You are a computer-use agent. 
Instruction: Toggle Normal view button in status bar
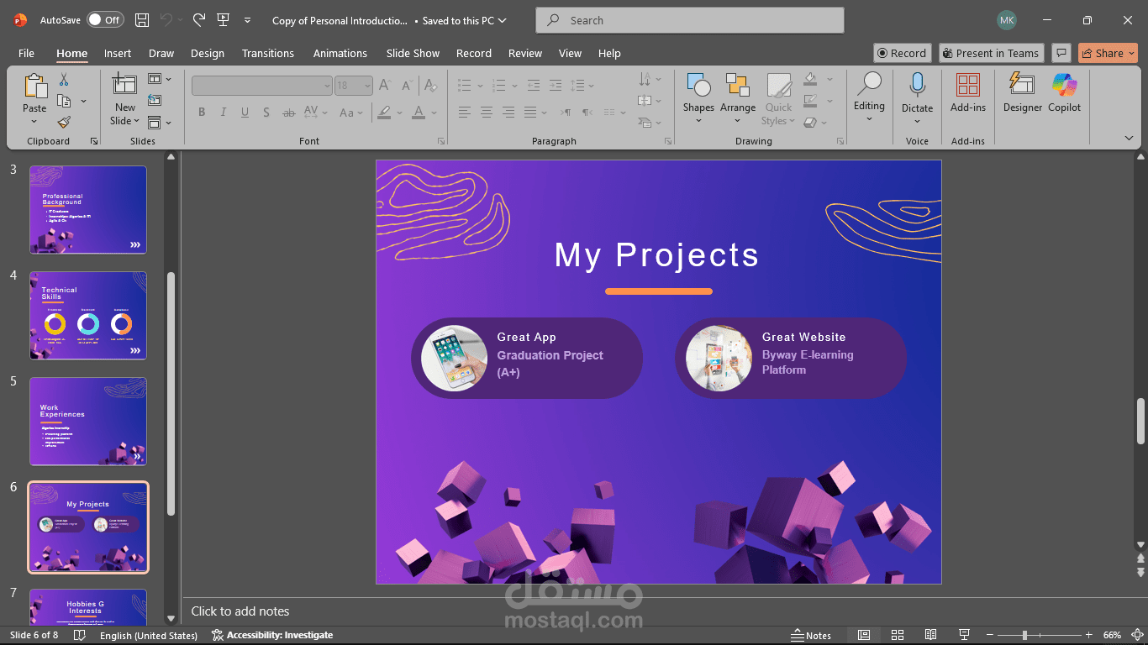[863, 635]
